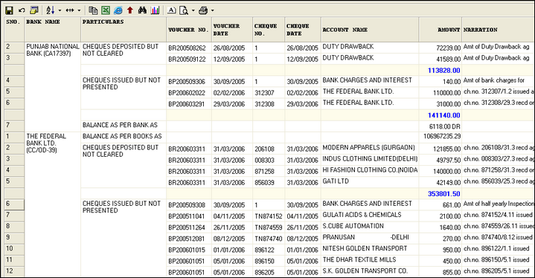
Task: Click INDUS CLOTHING LIMITED(DELHI) account name
Action: [371, 159]
